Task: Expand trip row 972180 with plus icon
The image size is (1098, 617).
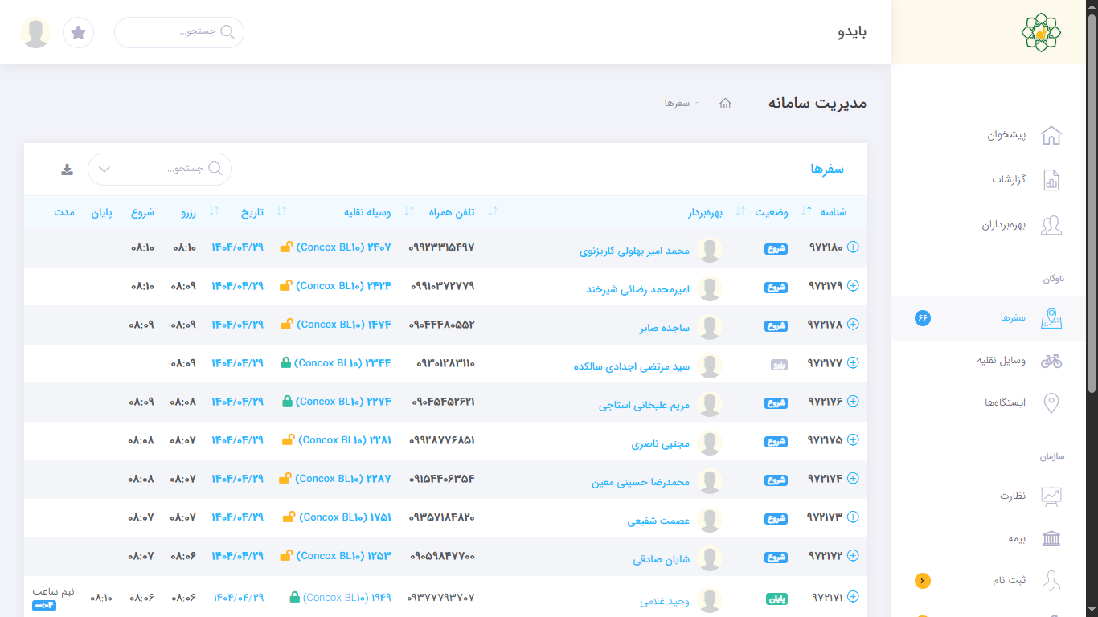Action: click(853, 247)
